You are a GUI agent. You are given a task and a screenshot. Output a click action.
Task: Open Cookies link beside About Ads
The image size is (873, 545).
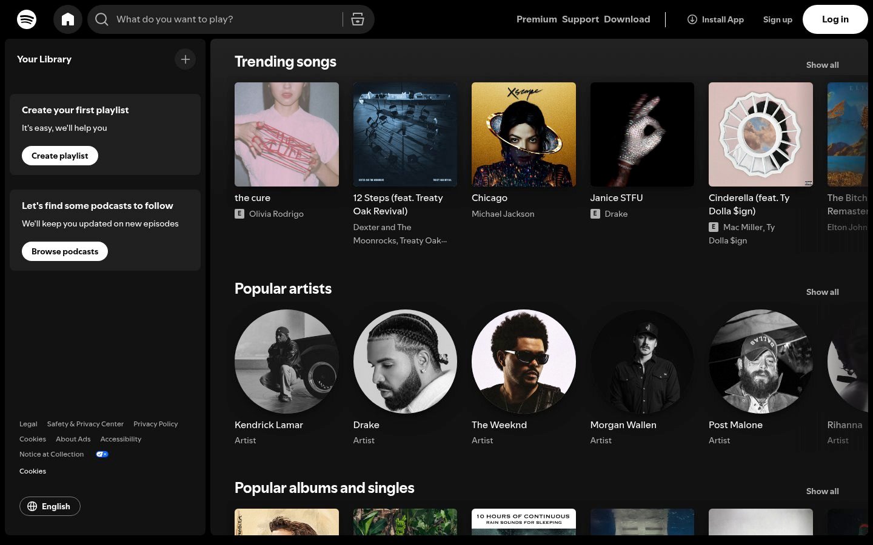[x=33, y=439]
